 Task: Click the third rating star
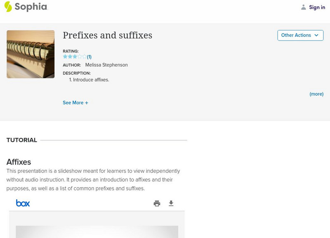75,57
